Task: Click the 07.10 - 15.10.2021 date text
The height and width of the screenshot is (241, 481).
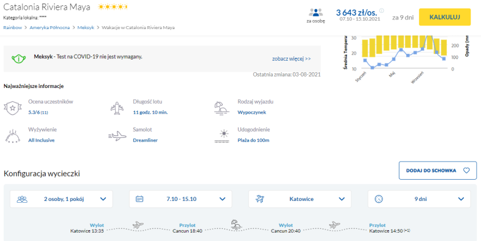Action: tap(360, 19)
